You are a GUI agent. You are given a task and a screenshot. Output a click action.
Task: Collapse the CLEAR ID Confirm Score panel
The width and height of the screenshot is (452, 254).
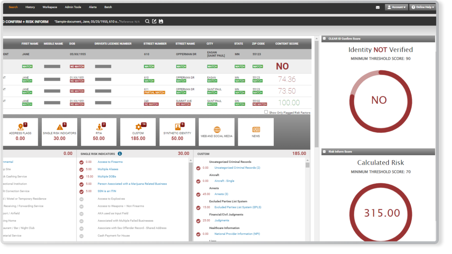tap(324, 39)
